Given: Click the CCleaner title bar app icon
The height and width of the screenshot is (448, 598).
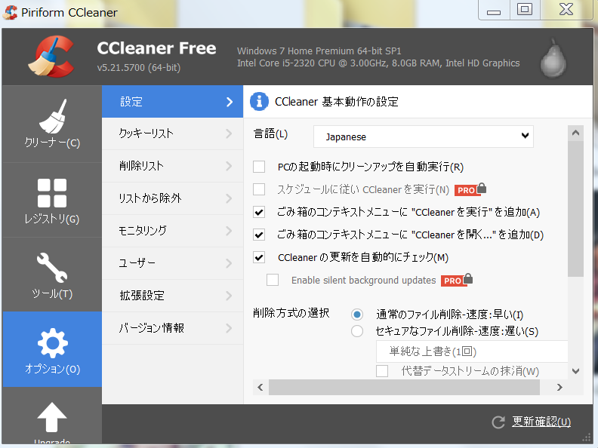Looking at the screenshot, I should tap(10, 12).
